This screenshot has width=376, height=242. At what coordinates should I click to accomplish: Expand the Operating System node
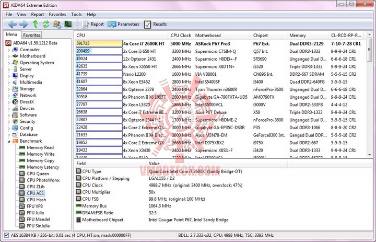(x=9, y=63)
